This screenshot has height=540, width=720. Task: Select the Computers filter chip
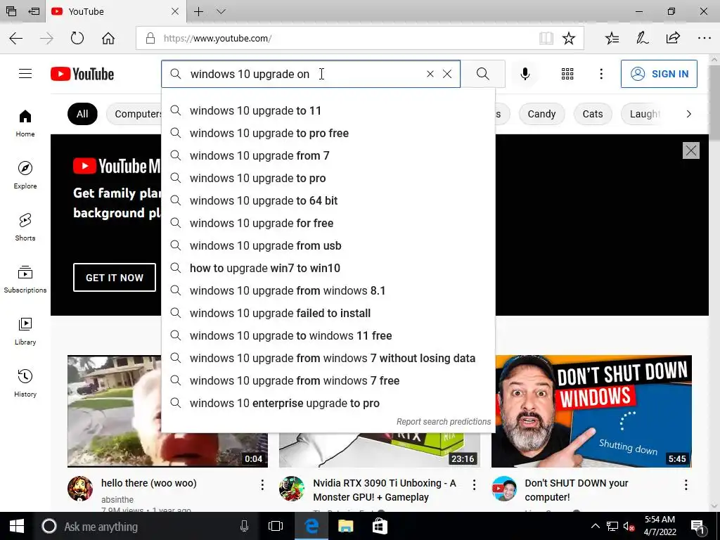134,114
